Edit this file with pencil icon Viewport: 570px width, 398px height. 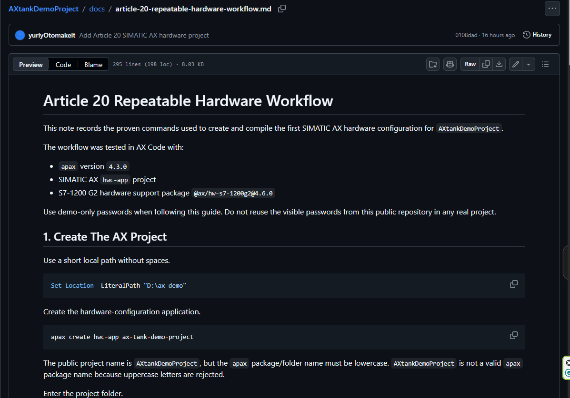point(515,64)
